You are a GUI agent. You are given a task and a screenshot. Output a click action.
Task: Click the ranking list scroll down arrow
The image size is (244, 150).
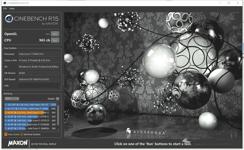58,129
